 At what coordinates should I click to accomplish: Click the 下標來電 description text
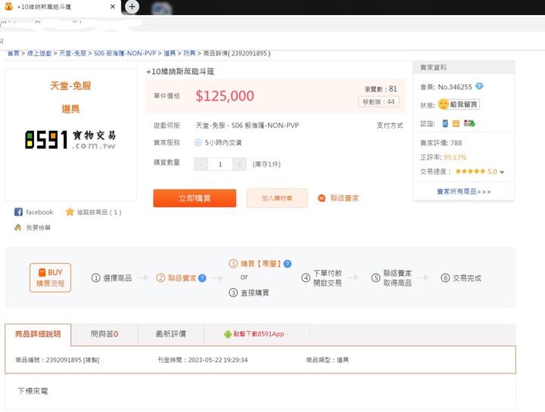click(33, 391)
